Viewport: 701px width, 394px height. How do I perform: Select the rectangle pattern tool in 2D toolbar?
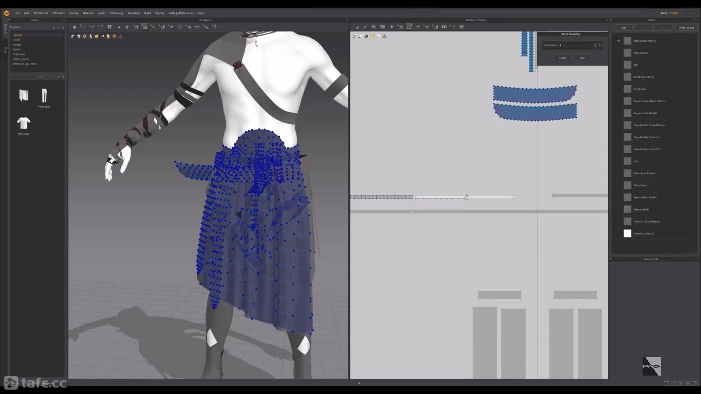pos(383,27)
